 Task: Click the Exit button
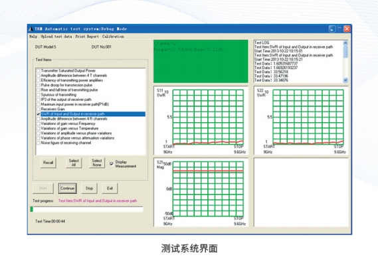click(x=110, y=189)
